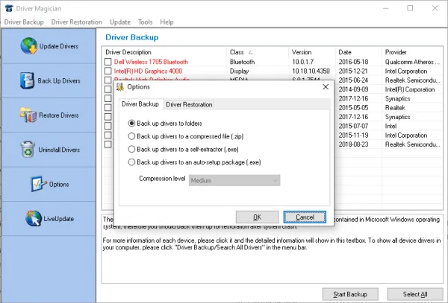448x303 pixels.
Task: Click the Update Drivers globe icon
Action: [x=28, y=46]
